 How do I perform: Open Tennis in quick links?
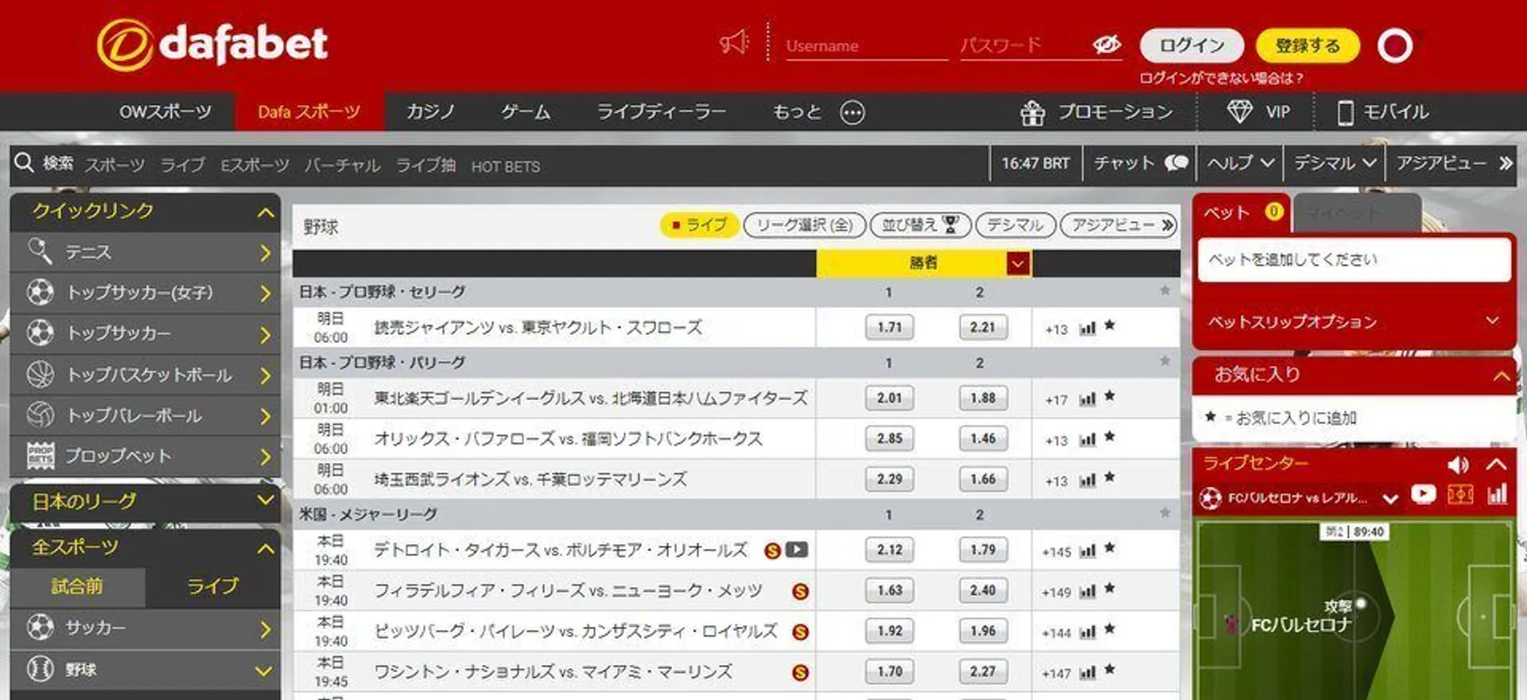[146, 252]
